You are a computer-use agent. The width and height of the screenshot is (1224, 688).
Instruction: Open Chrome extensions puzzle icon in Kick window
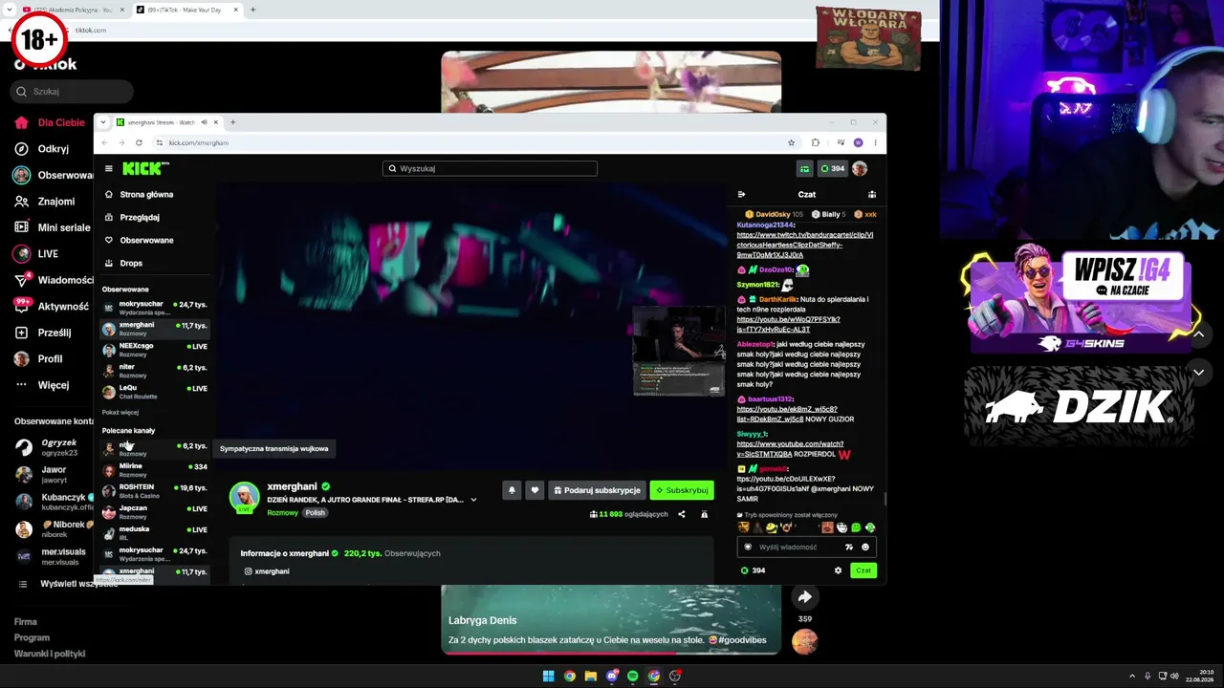coord(815,142)
